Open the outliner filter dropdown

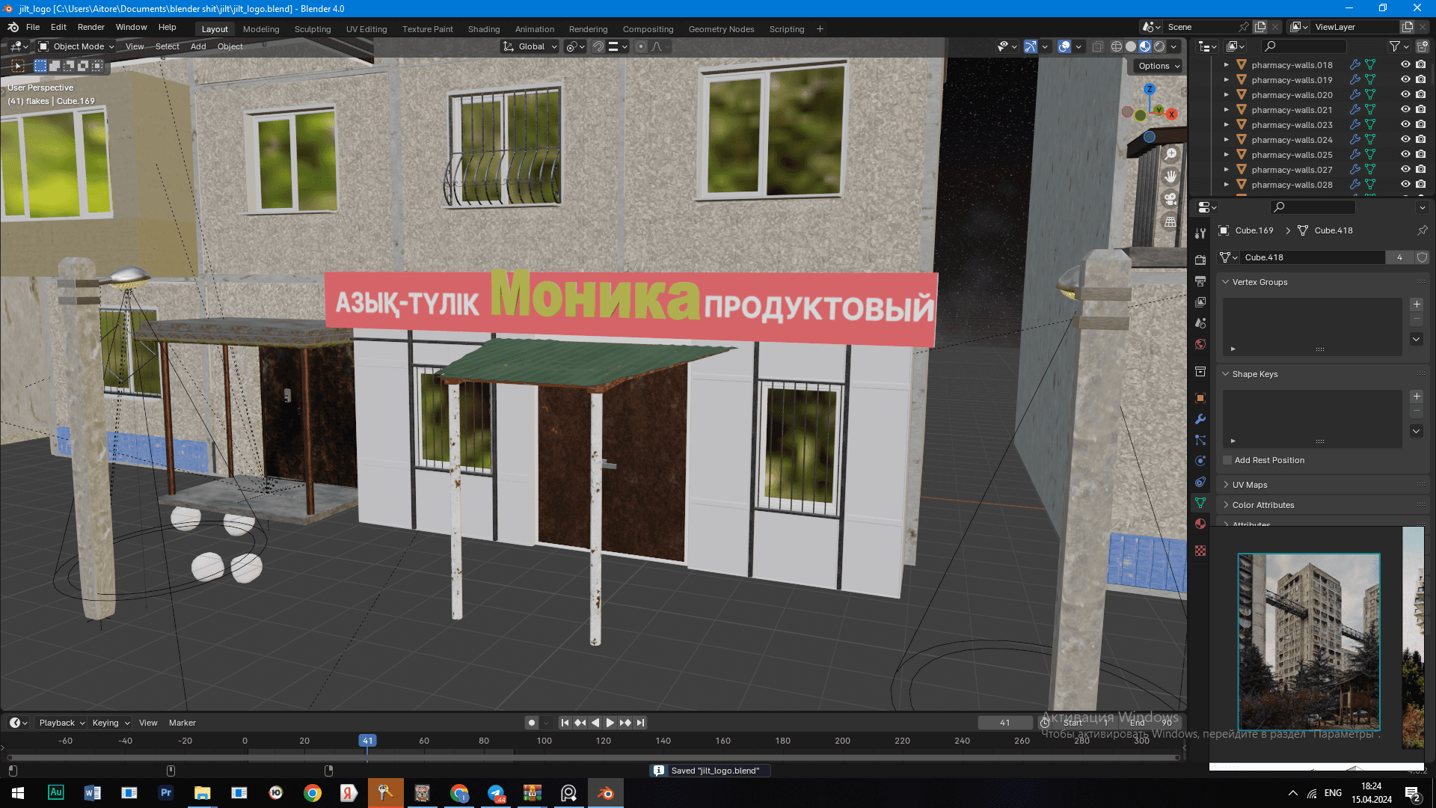pyautogui.click(x=1398, y=46)
